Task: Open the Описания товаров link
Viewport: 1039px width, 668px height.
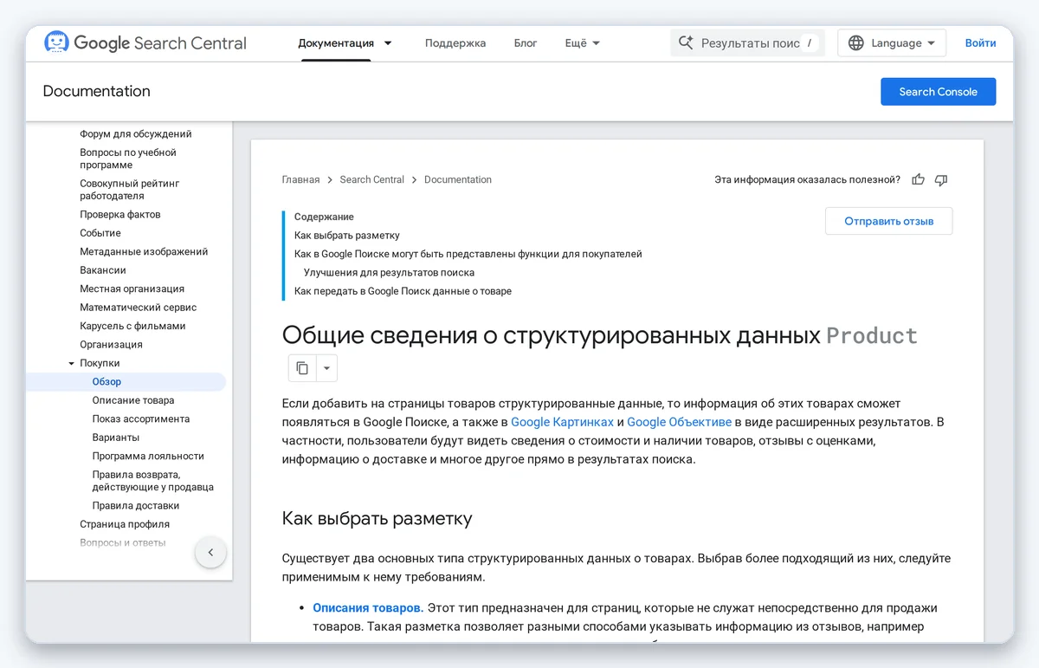Action: (368, 608)
